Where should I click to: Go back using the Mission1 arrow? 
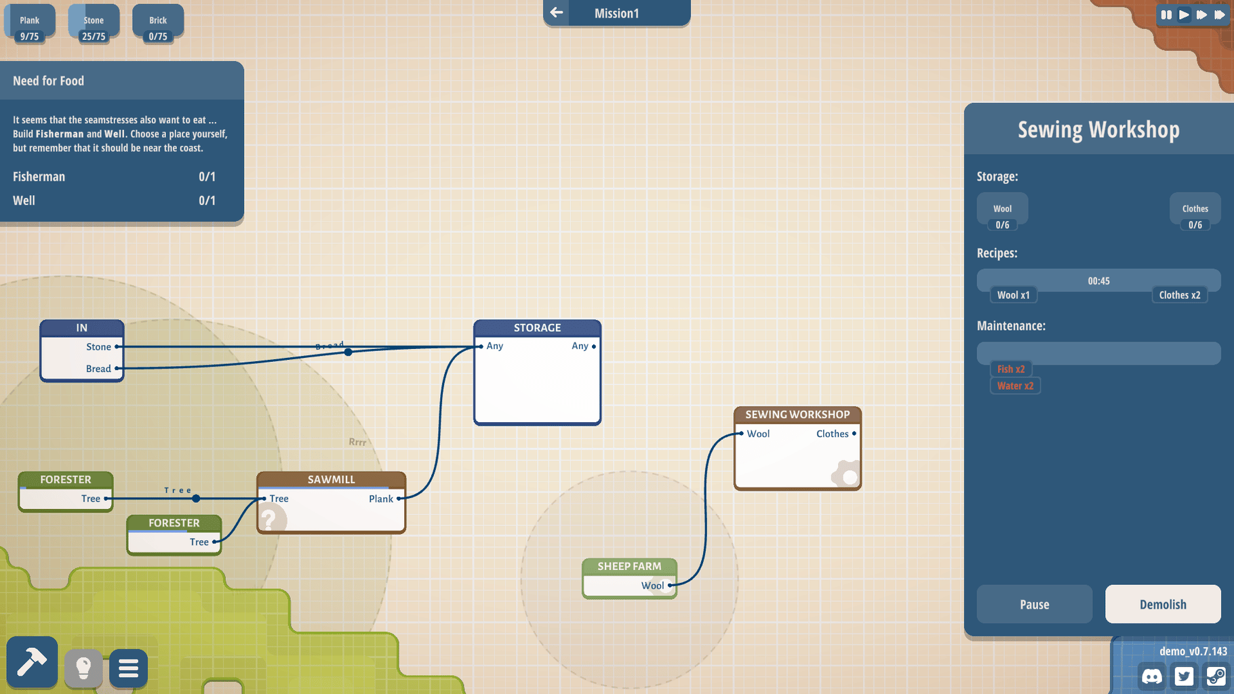[557, 13]
